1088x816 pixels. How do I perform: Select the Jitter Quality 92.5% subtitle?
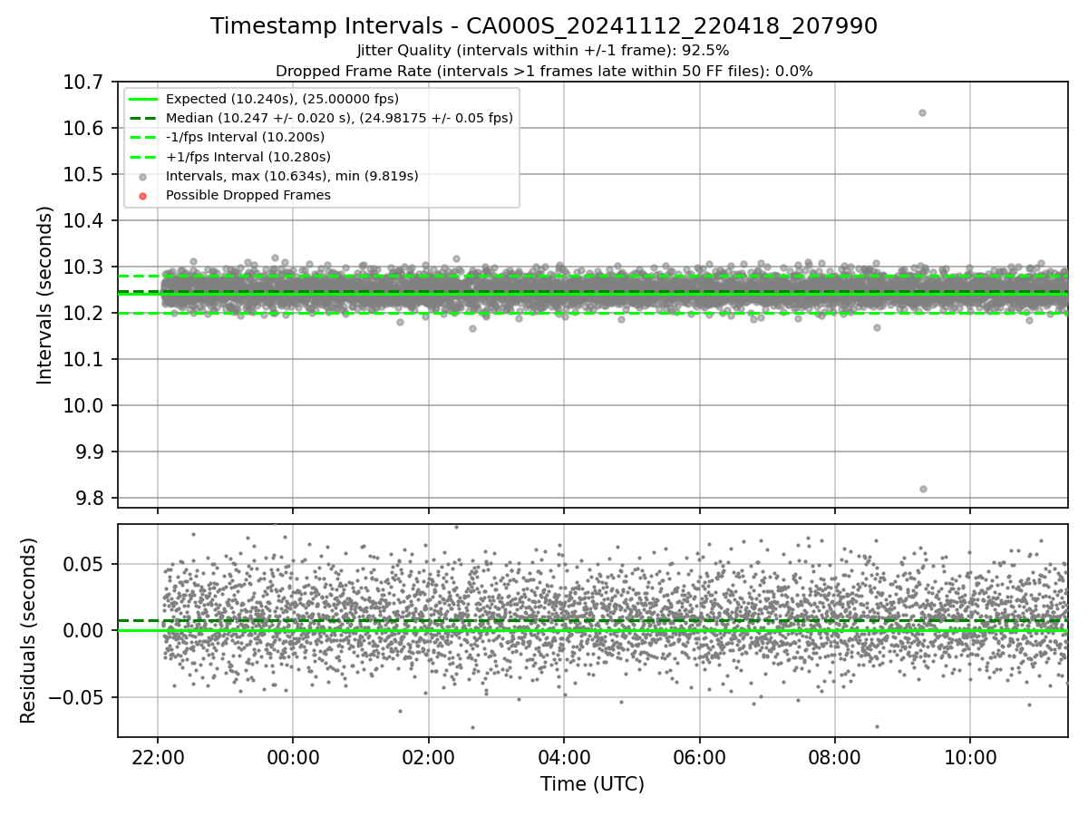544,51
